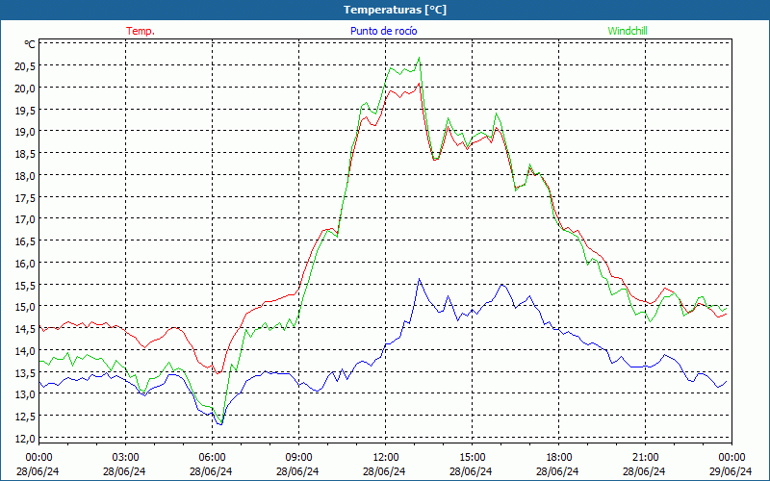Screen dimensions: 770x481
Task: Click the 03:00 time axis label
Action: (126, 458)
